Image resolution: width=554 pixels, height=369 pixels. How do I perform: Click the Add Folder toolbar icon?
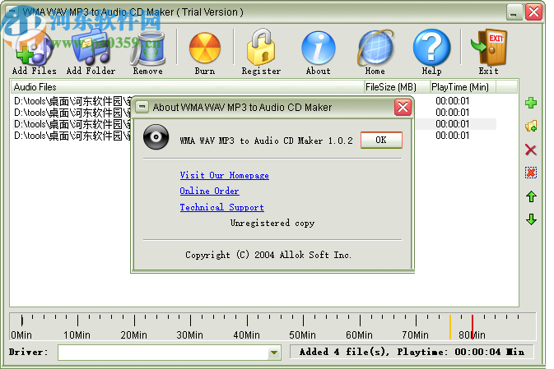(x=91, y=48)
